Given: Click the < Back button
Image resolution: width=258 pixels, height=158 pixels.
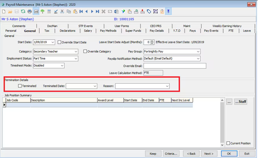Looking at the screenshot, I should click(x=191, y=154).
